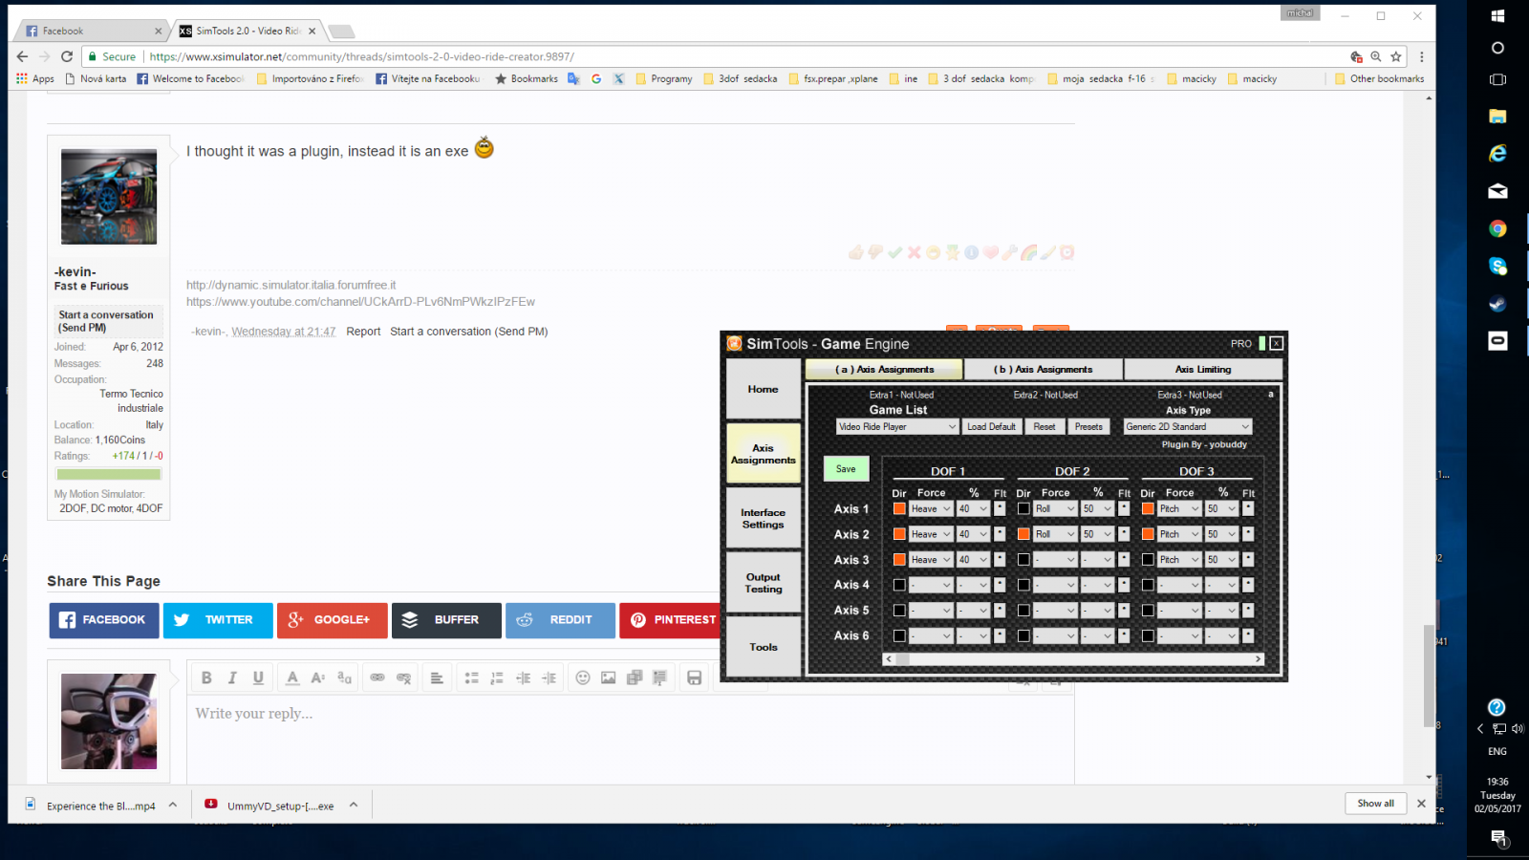Toggle Axis 4 DOF 1 direction box
This screenshot has width=1529, height=860.
[x=899, y=585]
